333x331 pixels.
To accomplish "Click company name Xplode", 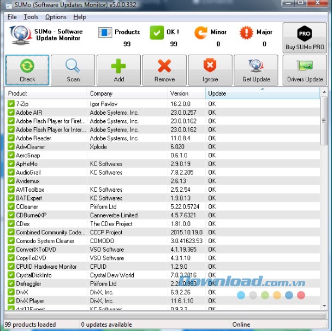I will [x=98, y=146].
